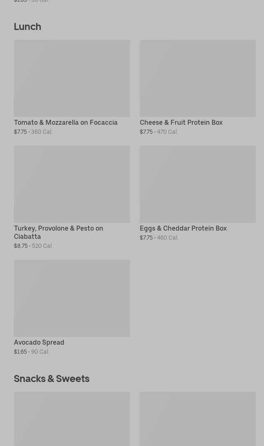The width and height of the screenshot is (264, 446).
Task: Click the $7.75 360 Cal. focaccia price line
Action: [x=33, y=132]
